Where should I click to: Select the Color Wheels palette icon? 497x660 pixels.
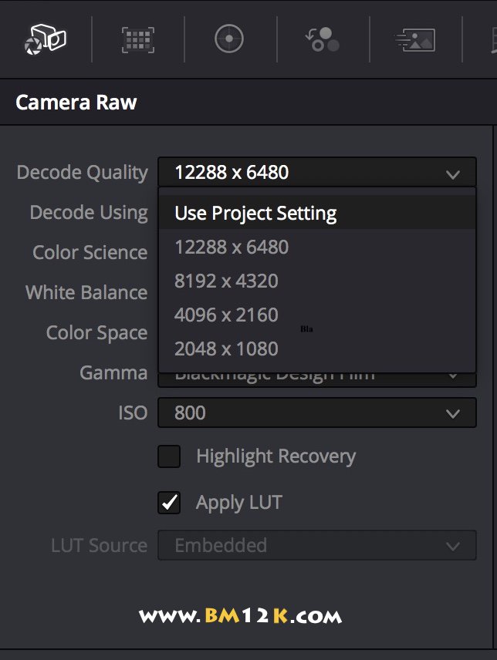tap(229, 39)
